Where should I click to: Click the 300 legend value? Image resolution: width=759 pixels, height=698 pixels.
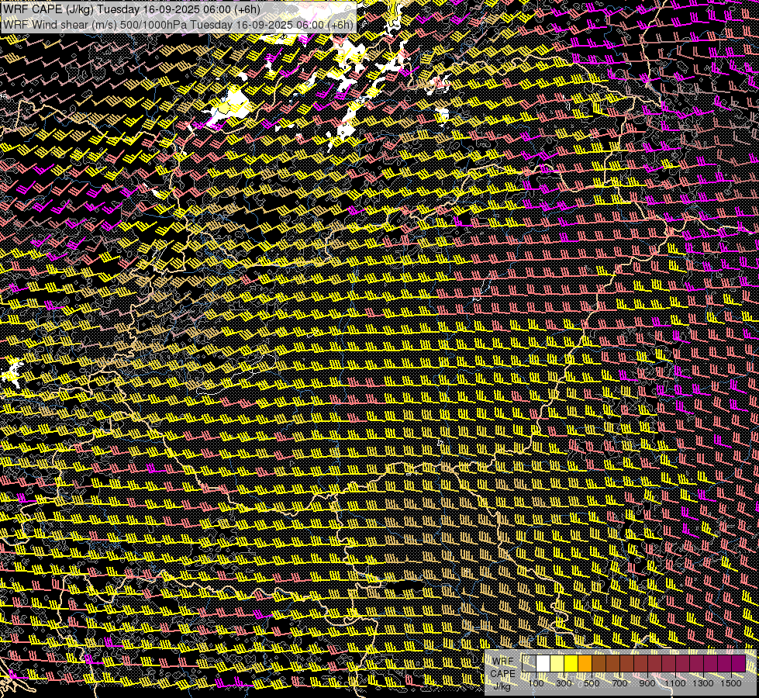(x=564, y=683)
